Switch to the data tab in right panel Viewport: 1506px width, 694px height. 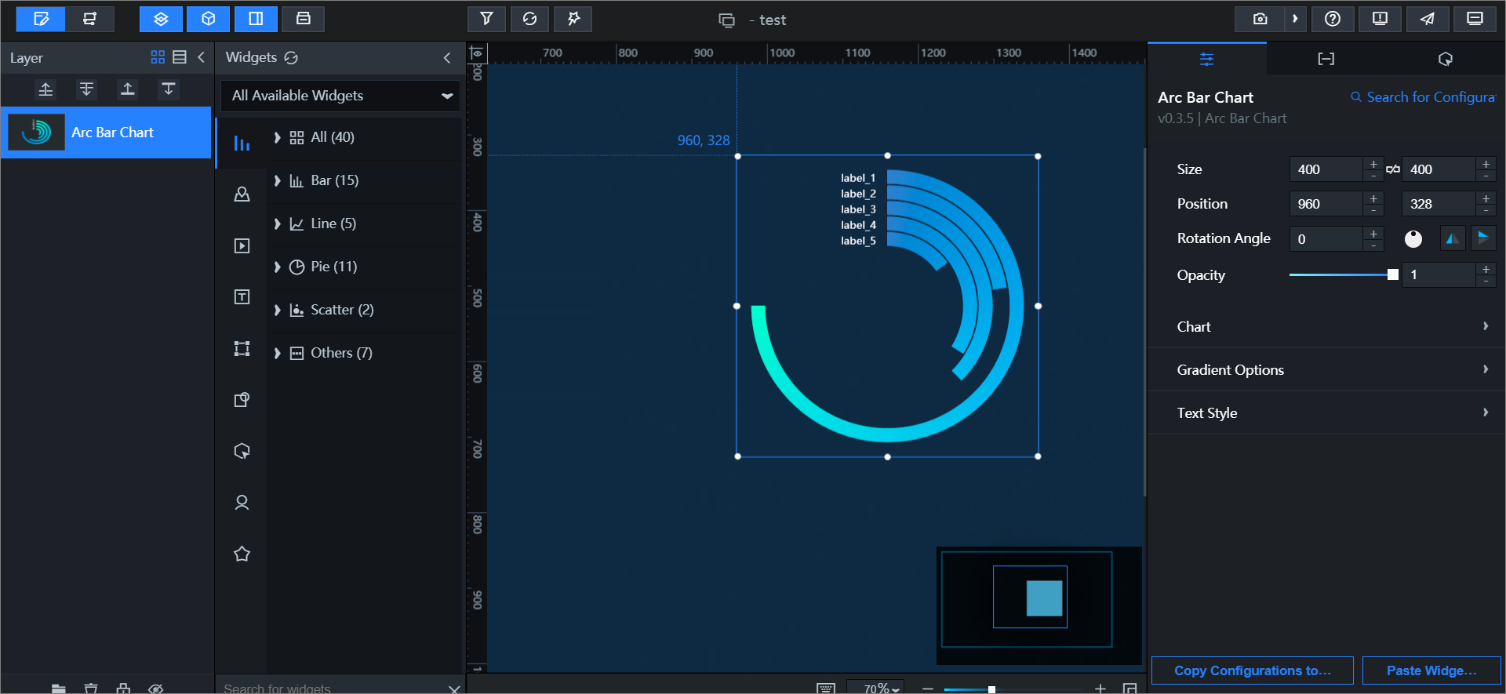(1326, 59)
